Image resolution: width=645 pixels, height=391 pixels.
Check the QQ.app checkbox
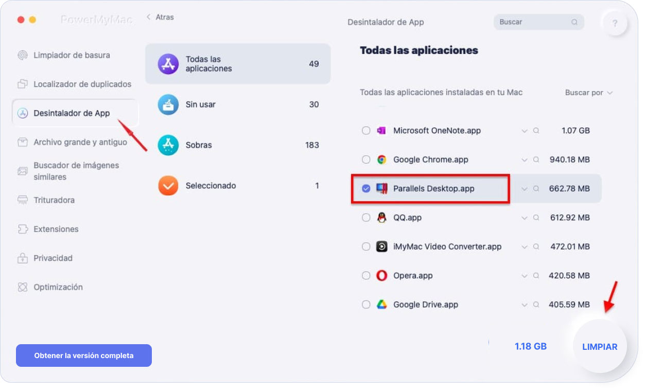366,218
